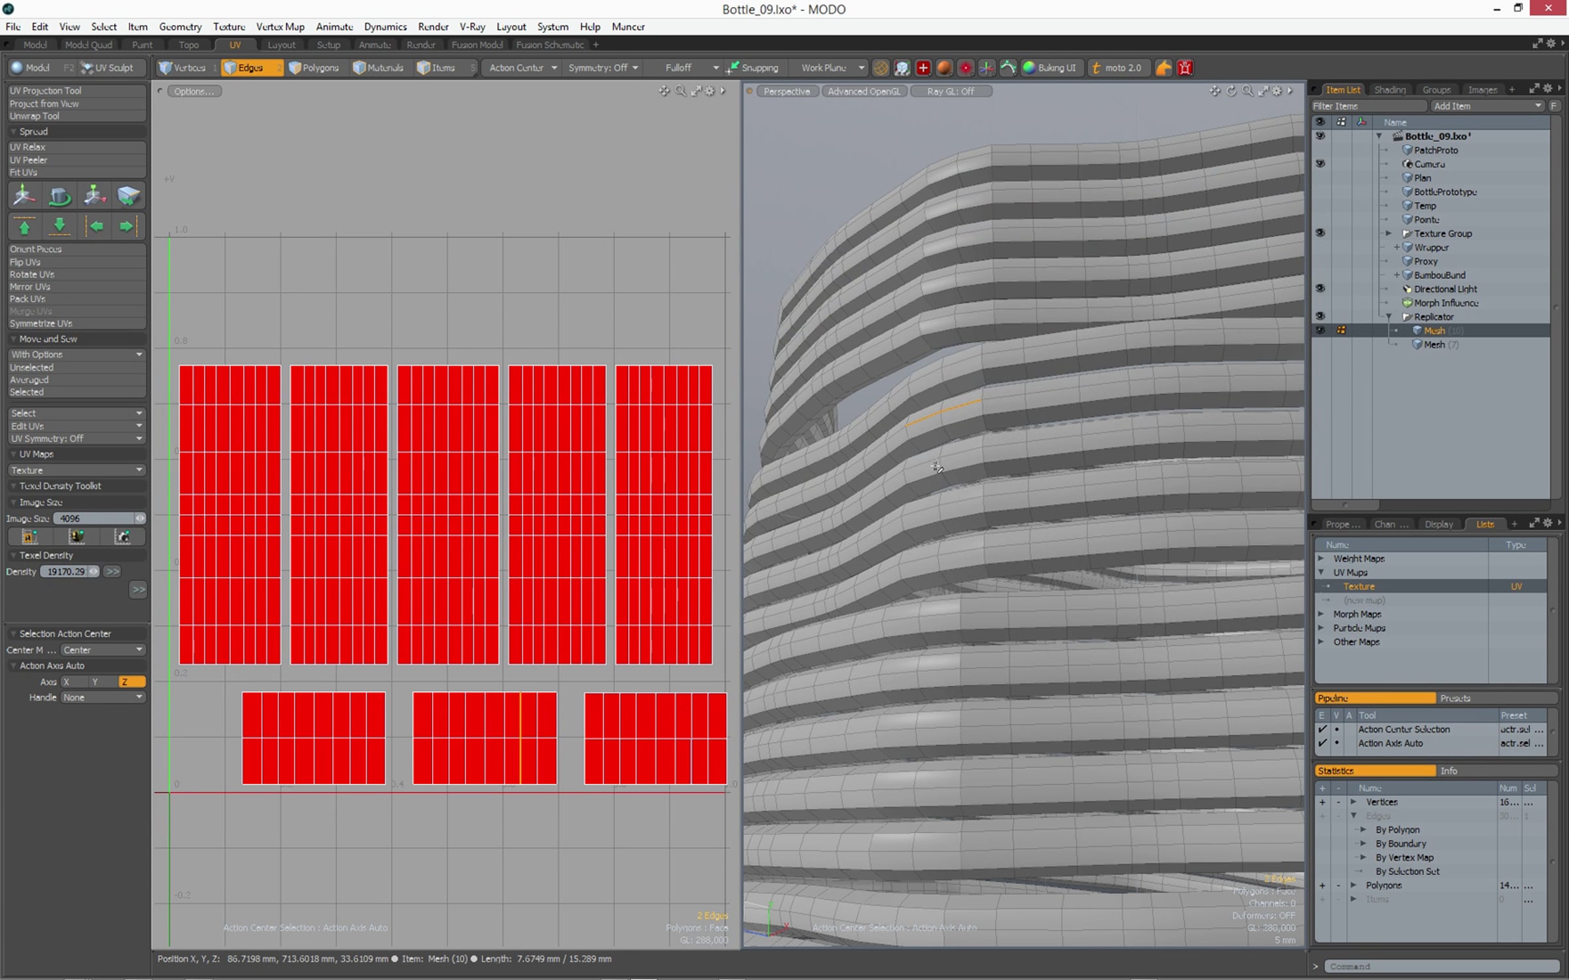Click the align UVs up arrow icon
The height and width of the screenshot is (980, 1569).
tap(24, 227)
